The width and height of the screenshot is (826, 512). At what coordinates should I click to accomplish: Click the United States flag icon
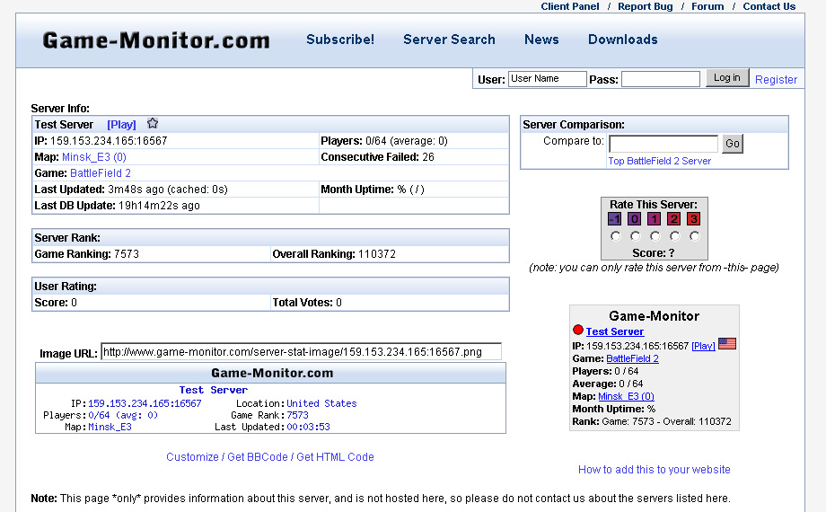tap(727, 344)
